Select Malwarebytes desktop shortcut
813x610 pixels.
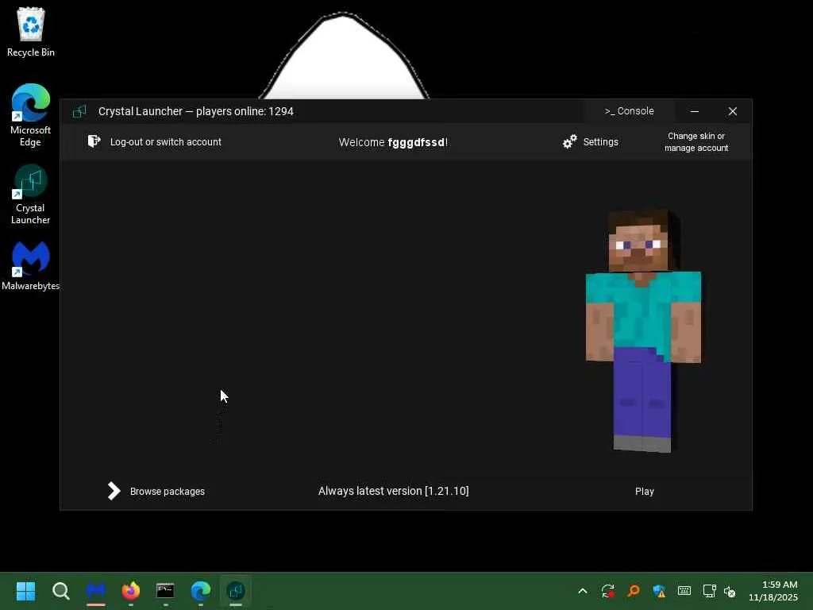[31, 266]
